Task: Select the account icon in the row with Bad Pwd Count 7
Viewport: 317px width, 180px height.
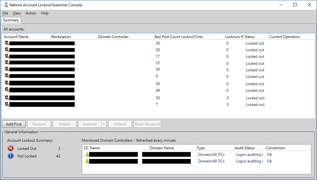Action: pos(7,104)
